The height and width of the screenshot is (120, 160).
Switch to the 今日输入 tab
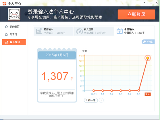pos(134,31)
